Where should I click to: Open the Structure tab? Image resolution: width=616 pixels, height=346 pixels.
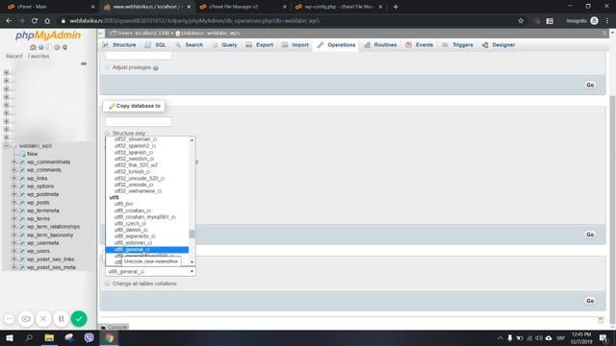click(119, 45)
